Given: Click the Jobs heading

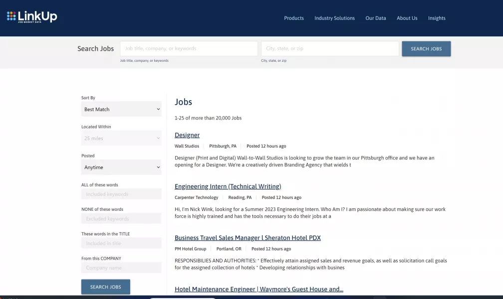Looking at the screenshot, I should pos(183,102).
